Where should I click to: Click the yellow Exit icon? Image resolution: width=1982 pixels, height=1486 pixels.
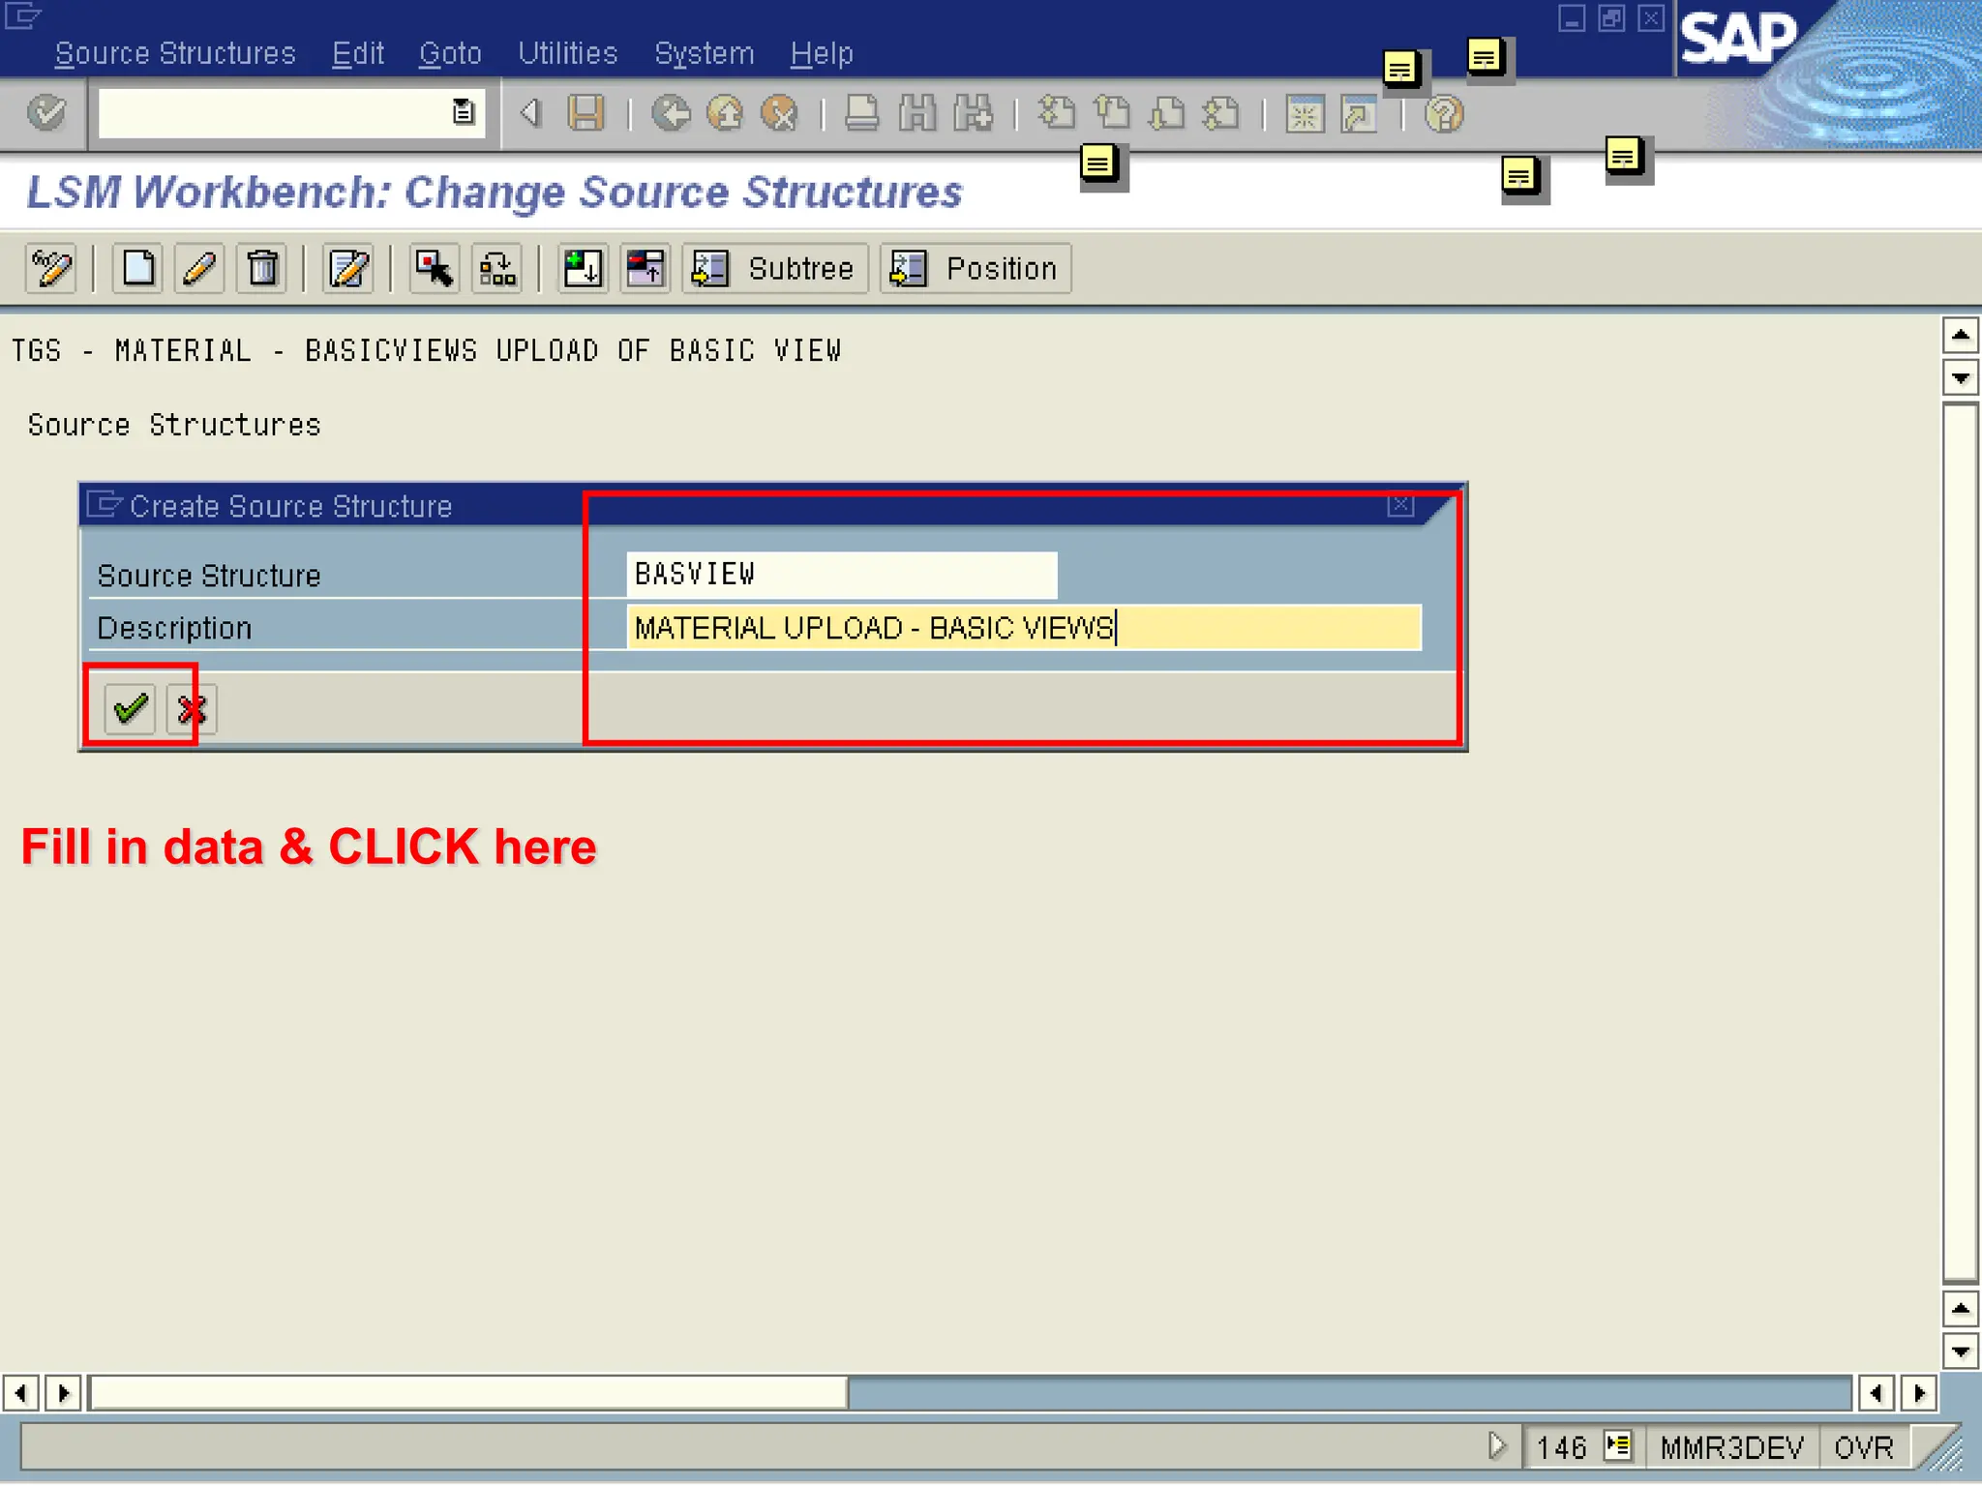coord(725,114)
